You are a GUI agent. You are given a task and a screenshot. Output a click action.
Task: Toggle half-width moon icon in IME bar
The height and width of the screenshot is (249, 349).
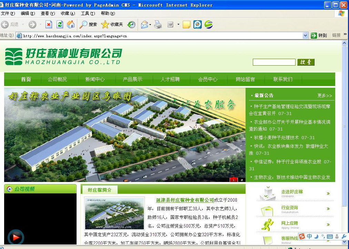[316, 236]
